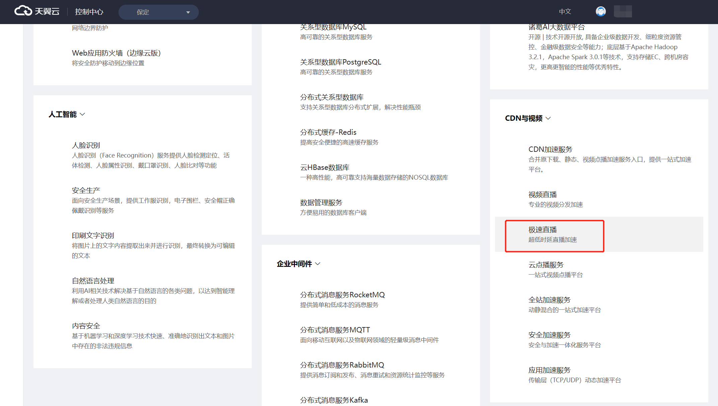Open 分布式消息服务RabbitMQ

(342, 365)
